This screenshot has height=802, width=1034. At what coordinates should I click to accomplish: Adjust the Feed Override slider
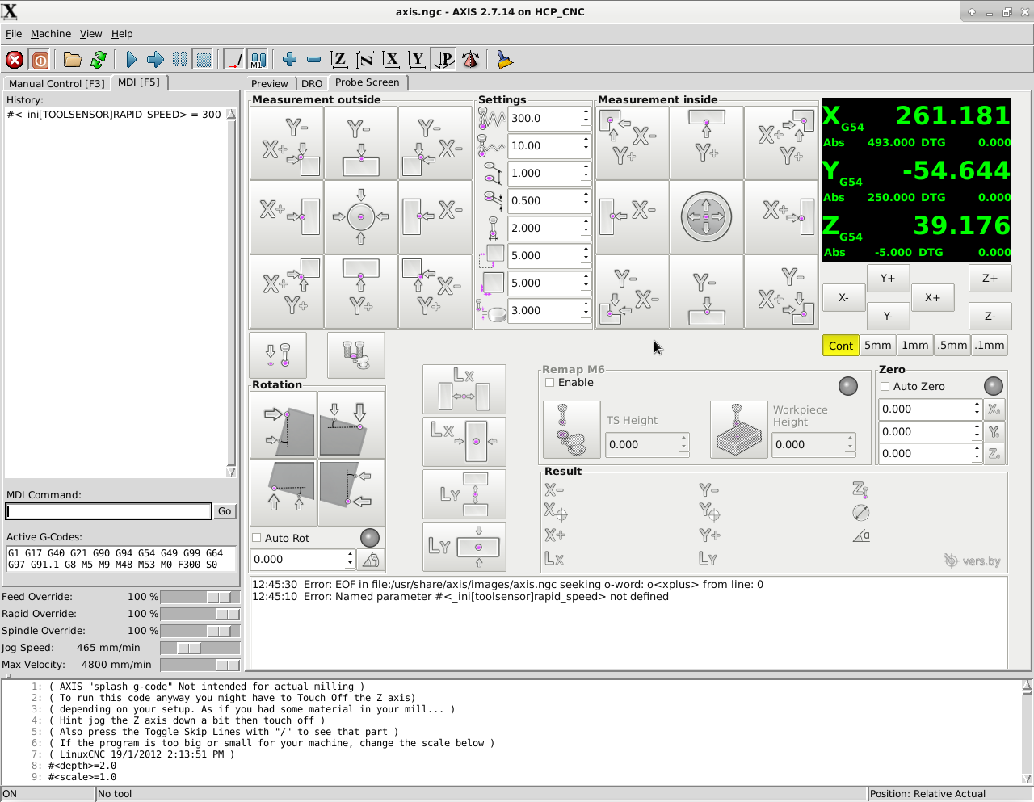(x=200, y=597)
